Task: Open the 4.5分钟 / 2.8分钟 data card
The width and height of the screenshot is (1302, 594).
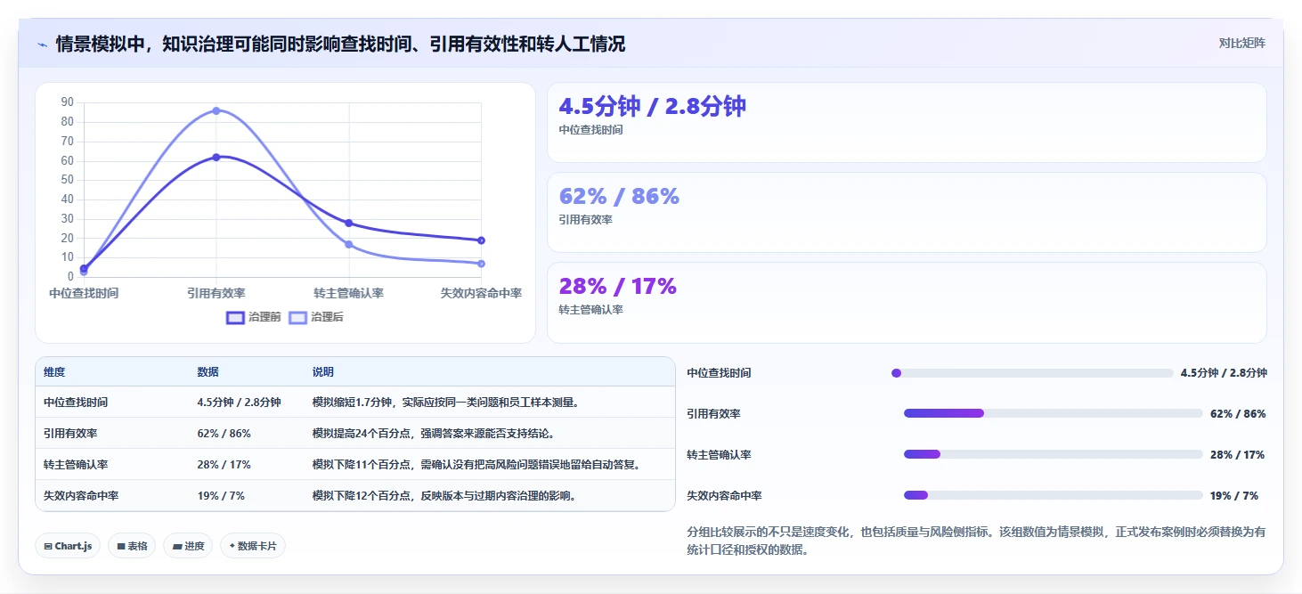Action: coord(907,122)
